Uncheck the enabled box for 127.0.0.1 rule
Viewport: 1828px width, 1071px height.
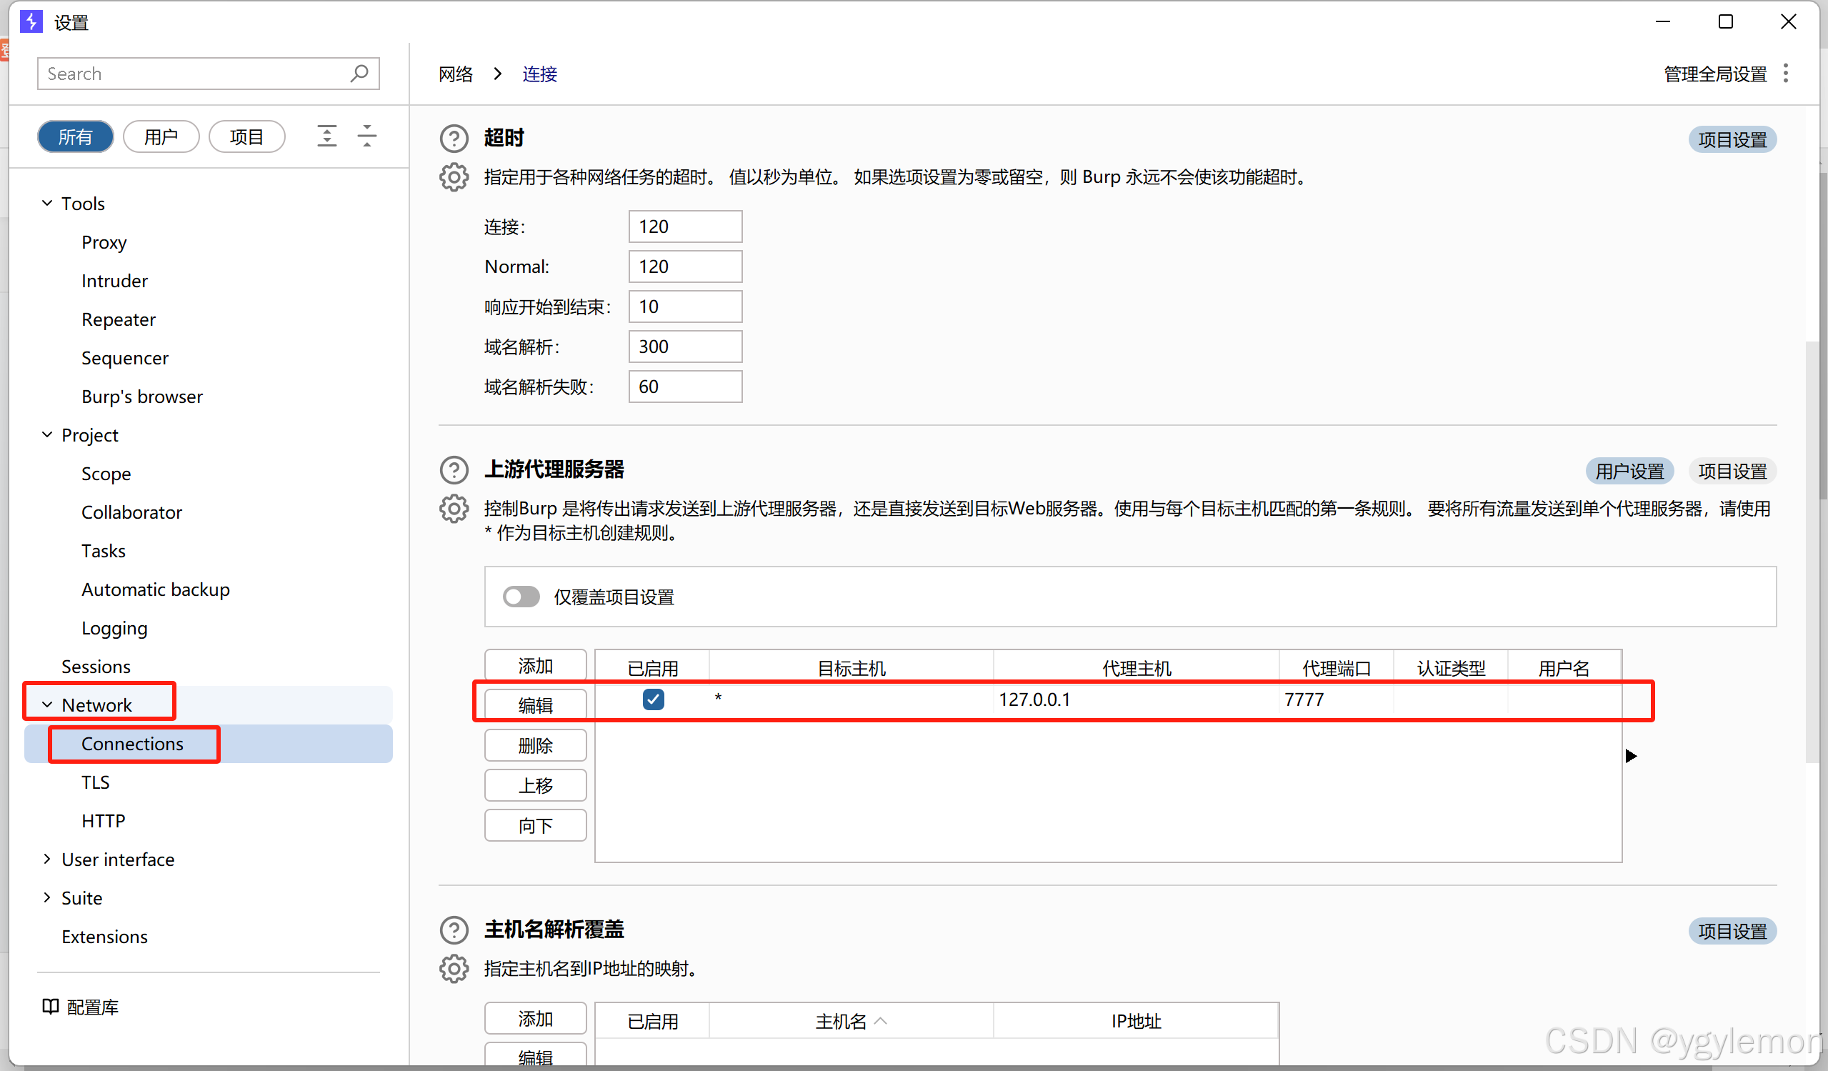tap(653, 699)
